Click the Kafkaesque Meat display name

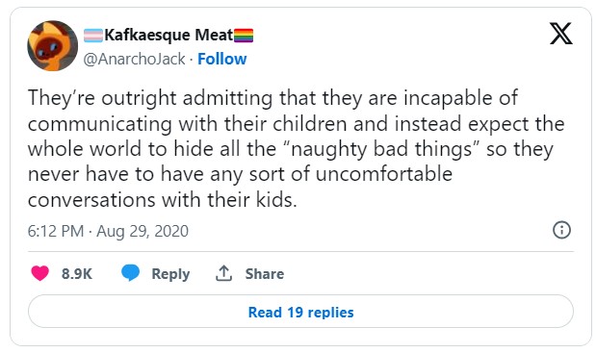pos(168,36)
